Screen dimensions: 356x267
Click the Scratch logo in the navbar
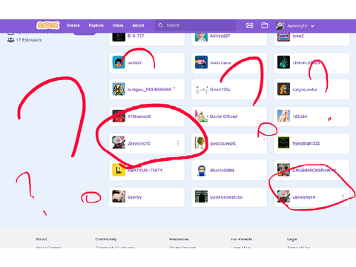tap(48, 25)
